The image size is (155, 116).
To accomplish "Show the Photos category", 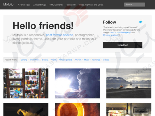I will [53, 60].
